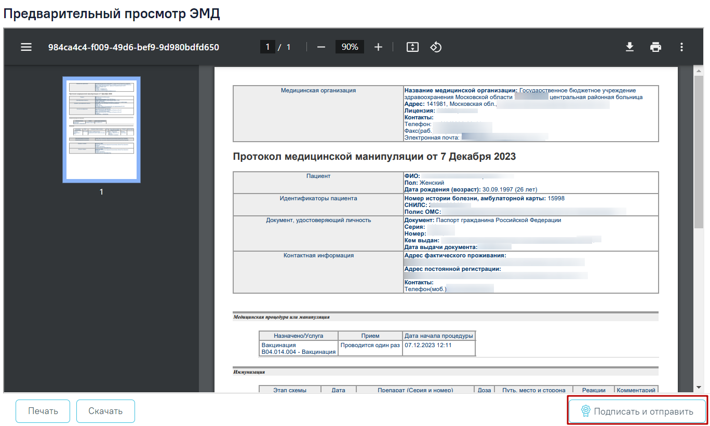The height and width of the screenshot is (426, 710).
Task: Download the PDF from the toolbar
Action: tap(629, 47)
